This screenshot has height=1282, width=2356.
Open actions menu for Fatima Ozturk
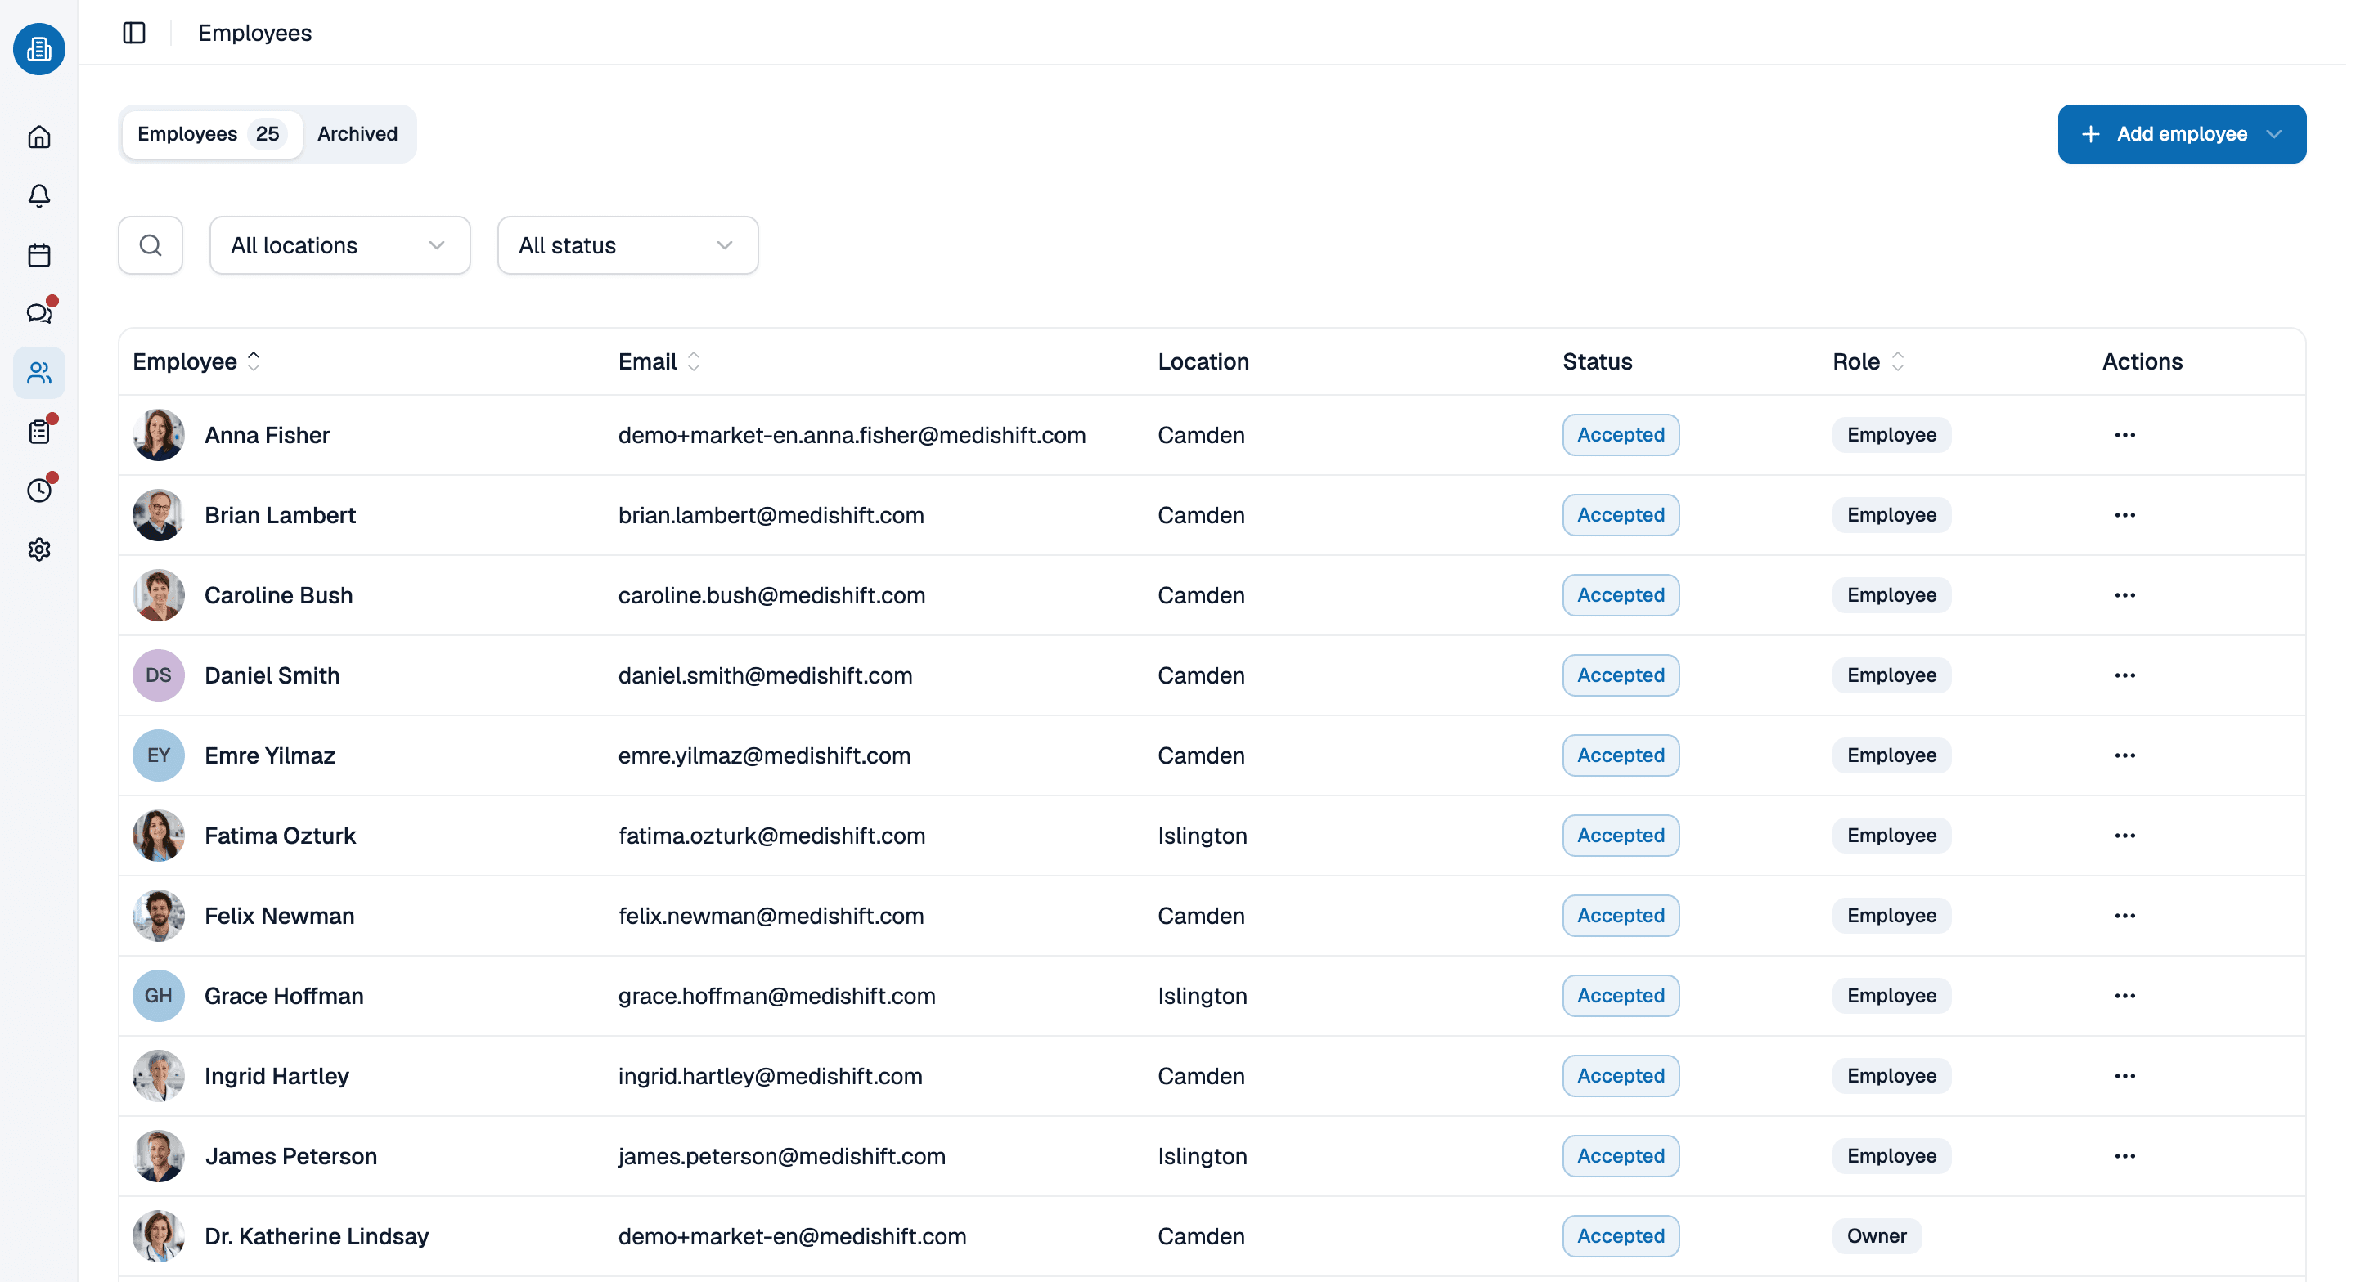click(2124, 836)
